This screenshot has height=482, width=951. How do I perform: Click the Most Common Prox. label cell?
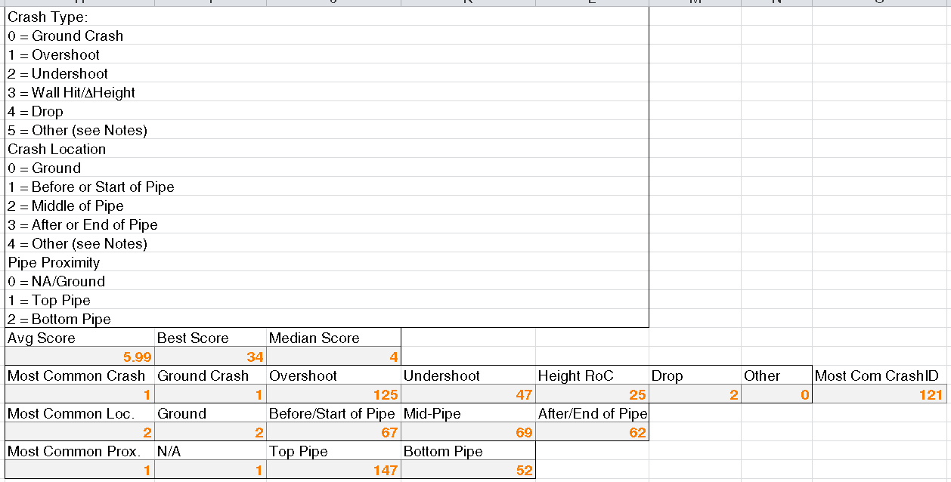[80, 451]
